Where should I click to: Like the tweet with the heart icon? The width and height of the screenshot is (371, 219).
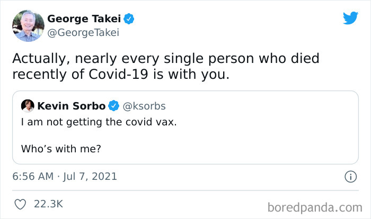(21, 204)
